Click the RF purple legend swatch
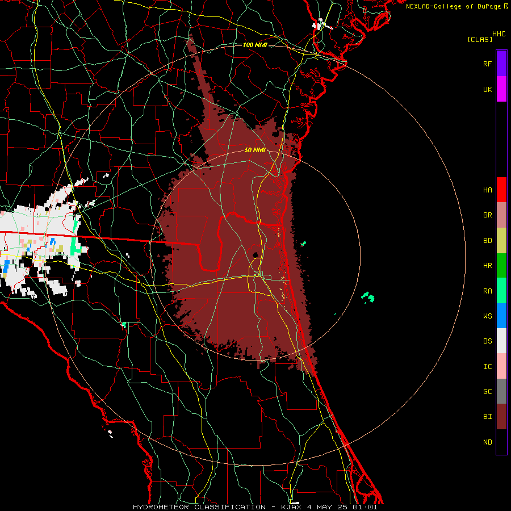The width and height of the screenshot is (511, 511). click(x=501, y=64)
